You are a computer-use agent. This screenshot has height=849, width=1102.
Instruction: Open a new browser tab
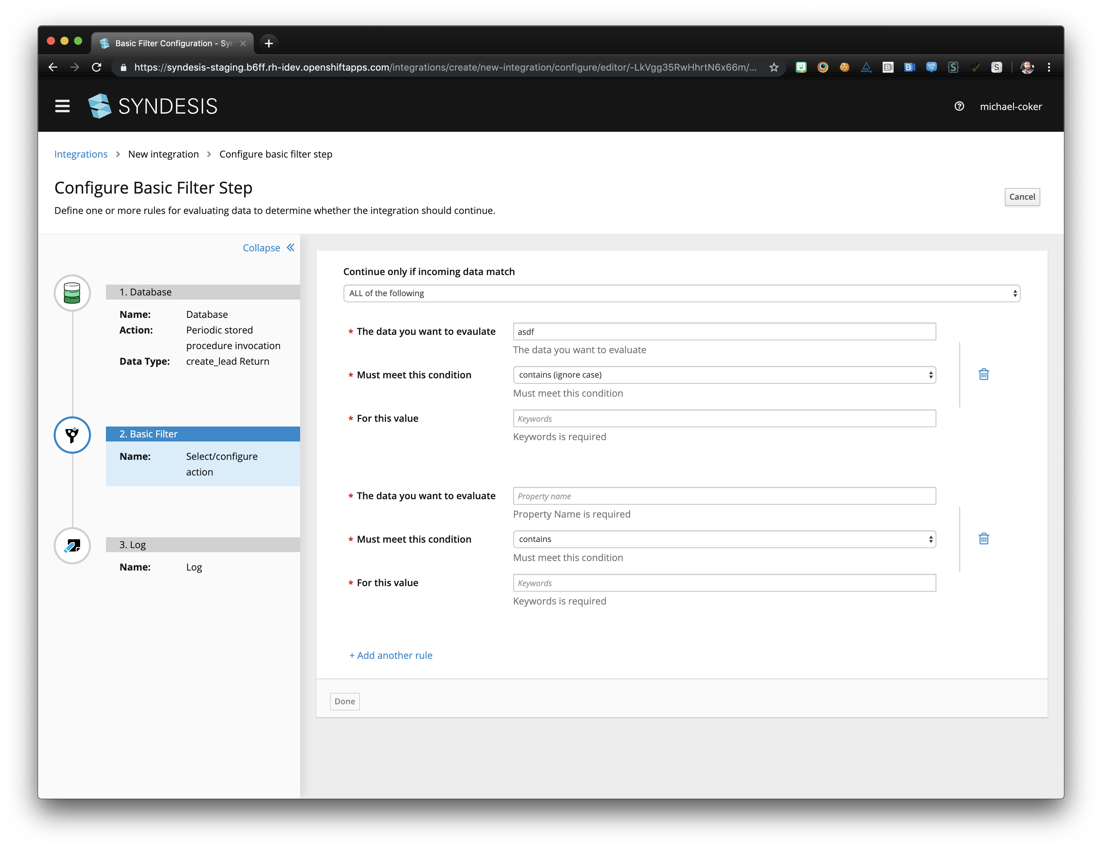pos(269,43)
